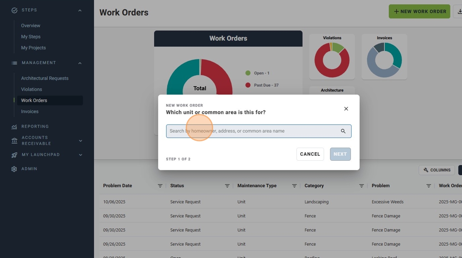
Task: Click the search magnifier icon in dialog
Action: click(x=343, y=131)
